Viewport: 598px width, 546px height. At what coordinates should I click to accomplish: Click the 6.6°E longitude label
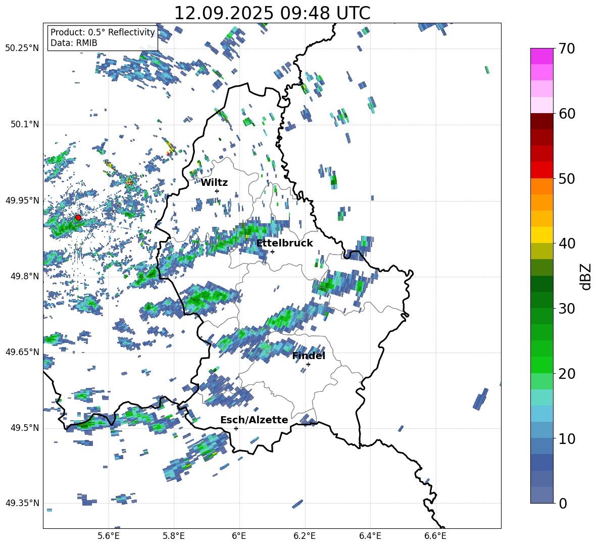[x=435, y=536]
